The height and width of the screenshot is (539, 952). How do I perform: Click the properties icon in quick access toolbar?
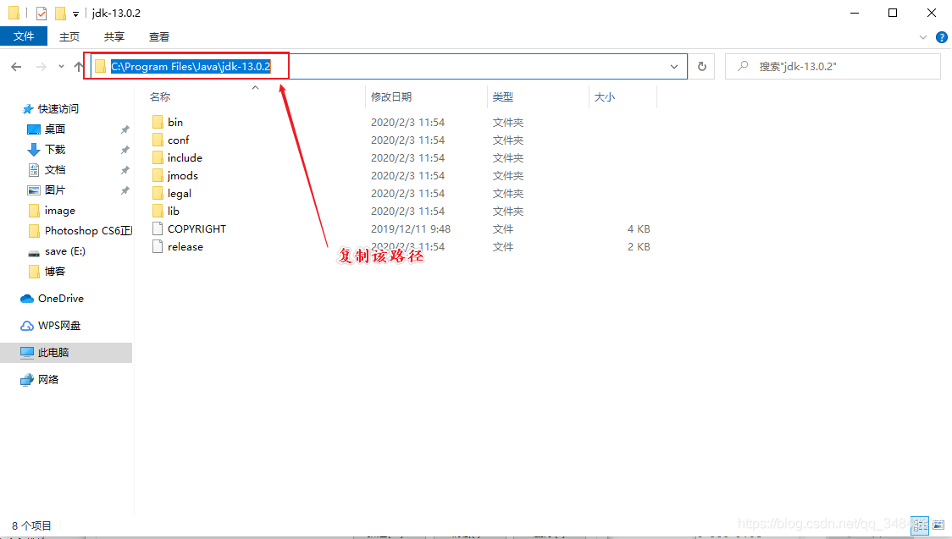42,13
